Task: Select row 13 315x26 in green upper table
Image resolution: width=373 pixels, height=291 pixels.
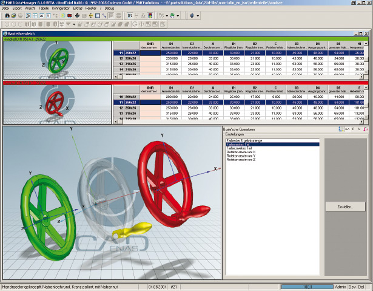Action: 238,64
